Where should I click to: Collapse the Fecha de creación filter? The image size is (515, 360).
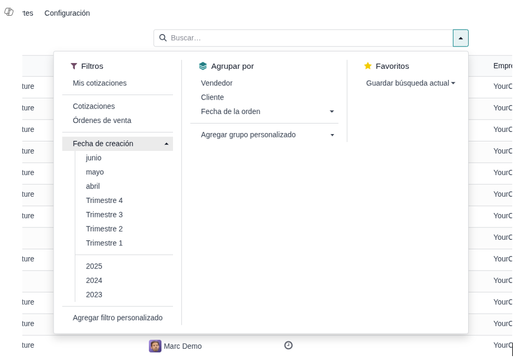coord(117,144)
